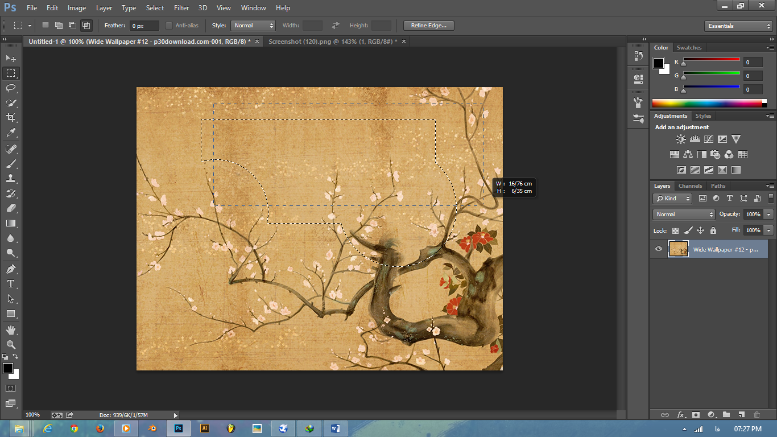777x437 pixels.
Task: Toggle Lock image pixels
Action: [x=688, y=230]
